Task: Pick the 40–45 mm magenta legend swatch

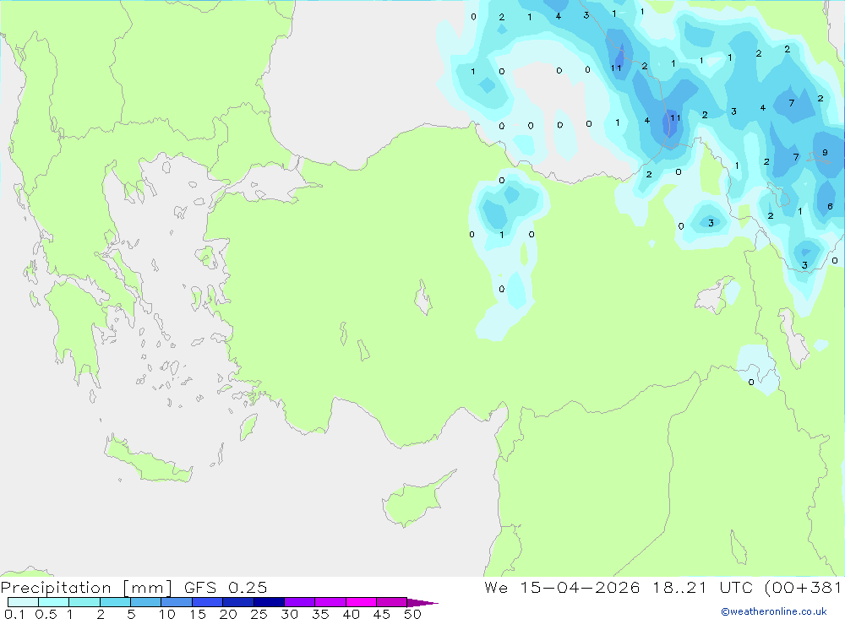Action: 361,602
